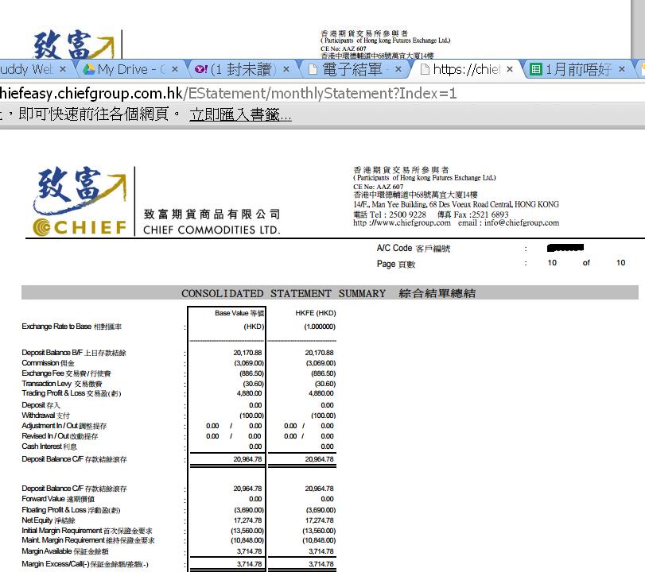
Task: Click the Trading Profit & Loss label
Action: pyautogui.click(x=71, y=393)
